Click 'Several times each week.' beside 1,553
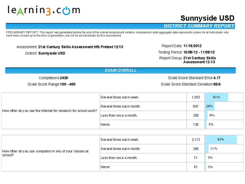This screenshot has height=184, width=245. [120, 97]
